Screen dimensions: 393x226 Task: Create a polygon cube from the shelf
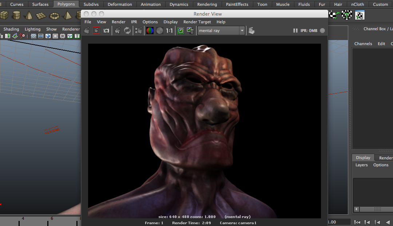(4, 15)
